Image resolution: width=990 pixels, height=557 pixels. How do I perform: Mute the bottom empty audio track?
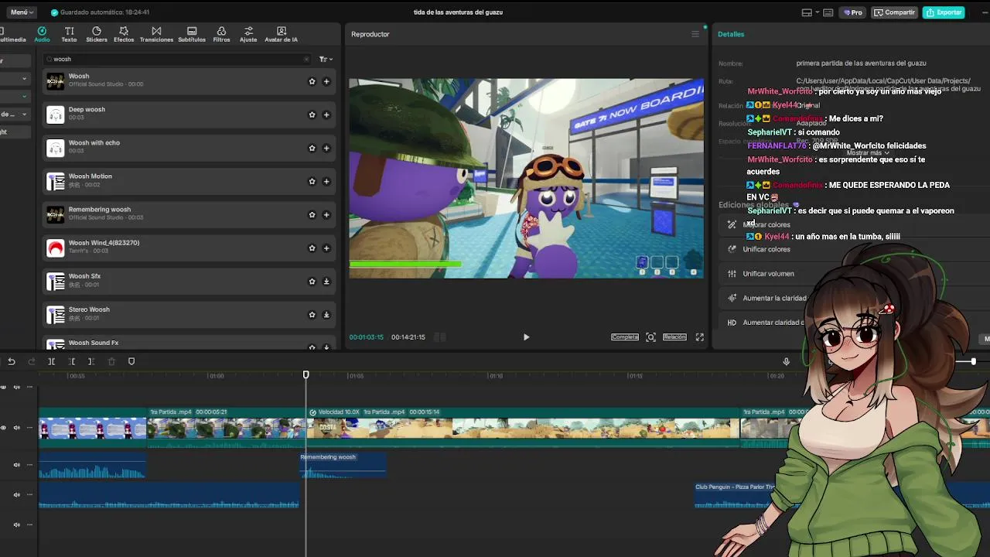16,525
